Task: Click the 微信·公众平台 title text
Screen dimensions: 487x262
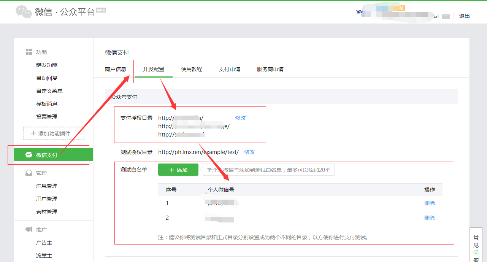Action: tap(65, 12)
